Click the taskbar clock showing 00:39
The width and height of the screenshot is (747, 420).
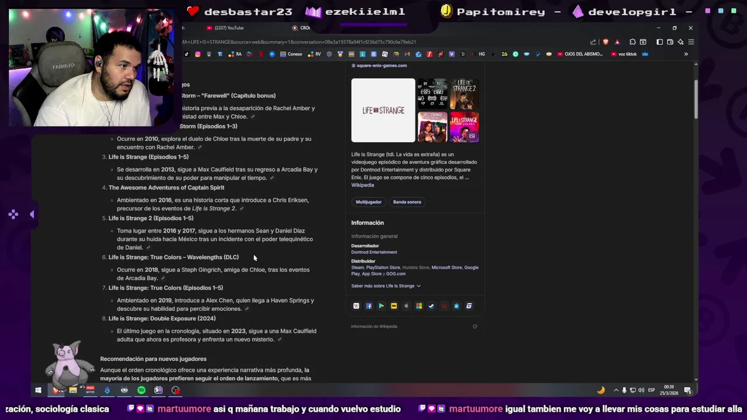click(669, 390)
